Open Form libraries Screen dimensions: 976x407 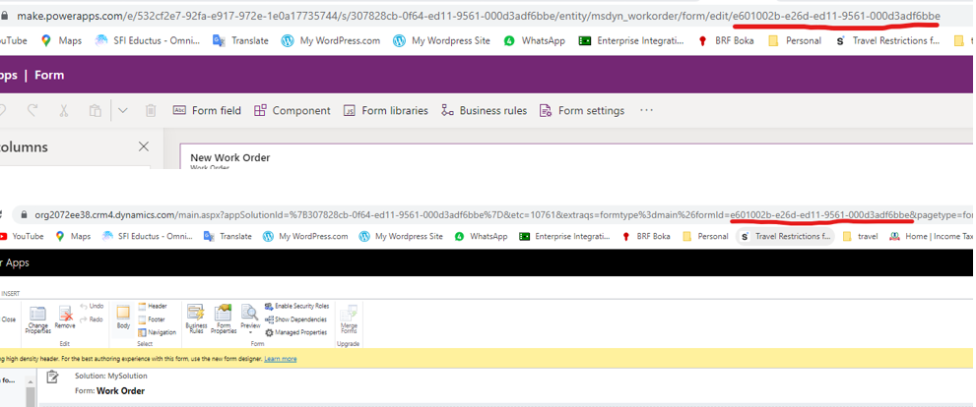(x=385, y=110)
